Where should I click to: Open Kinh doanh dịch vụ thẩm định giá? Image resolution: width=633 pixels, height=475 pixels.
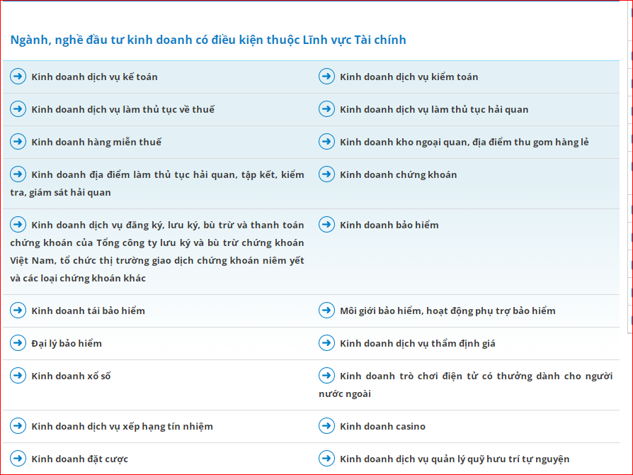418,344
